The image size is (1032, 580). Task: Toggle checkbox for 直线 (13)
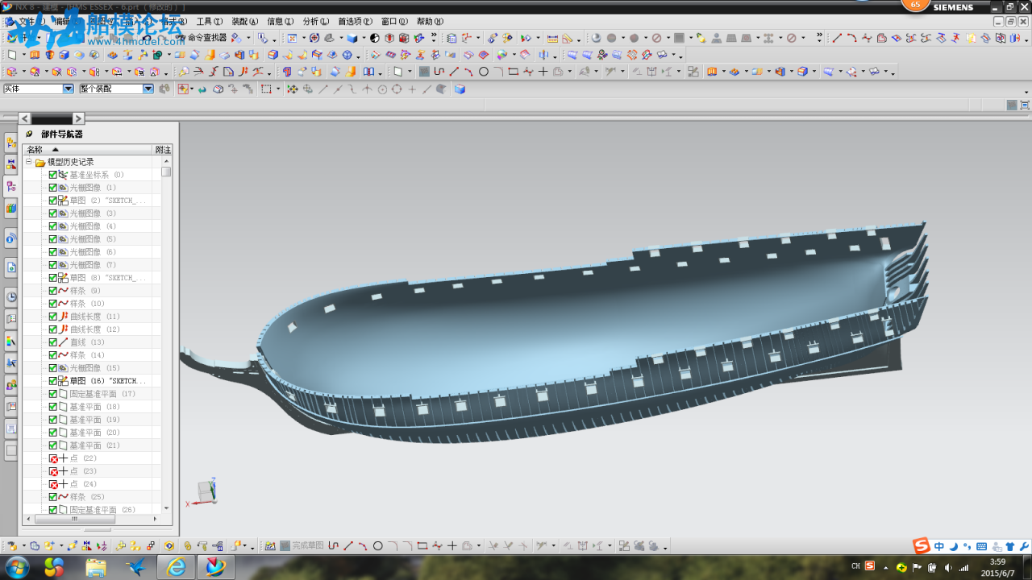[x=52, y=342]
